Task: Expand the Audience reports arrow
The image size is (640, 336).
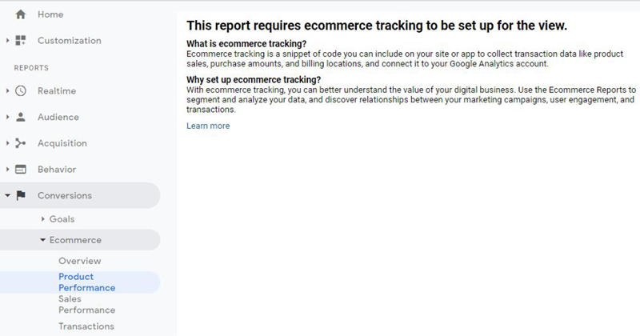Action: tap(7, 117)
